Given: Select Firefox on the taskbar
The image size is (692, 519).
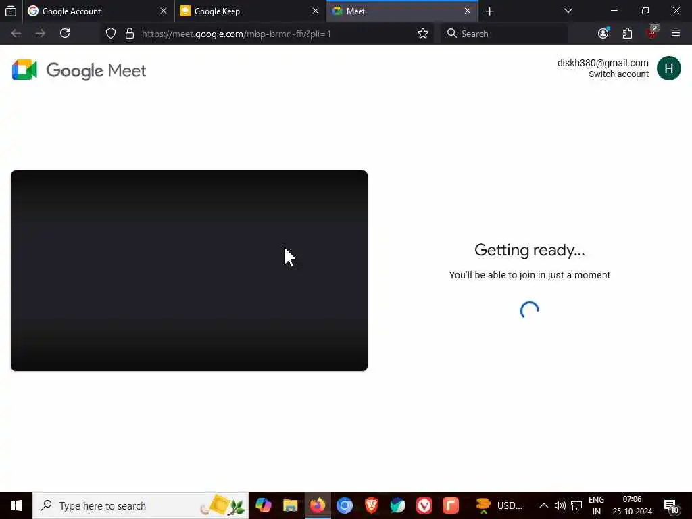Looking at the screenshot, I should coord(318,505).
